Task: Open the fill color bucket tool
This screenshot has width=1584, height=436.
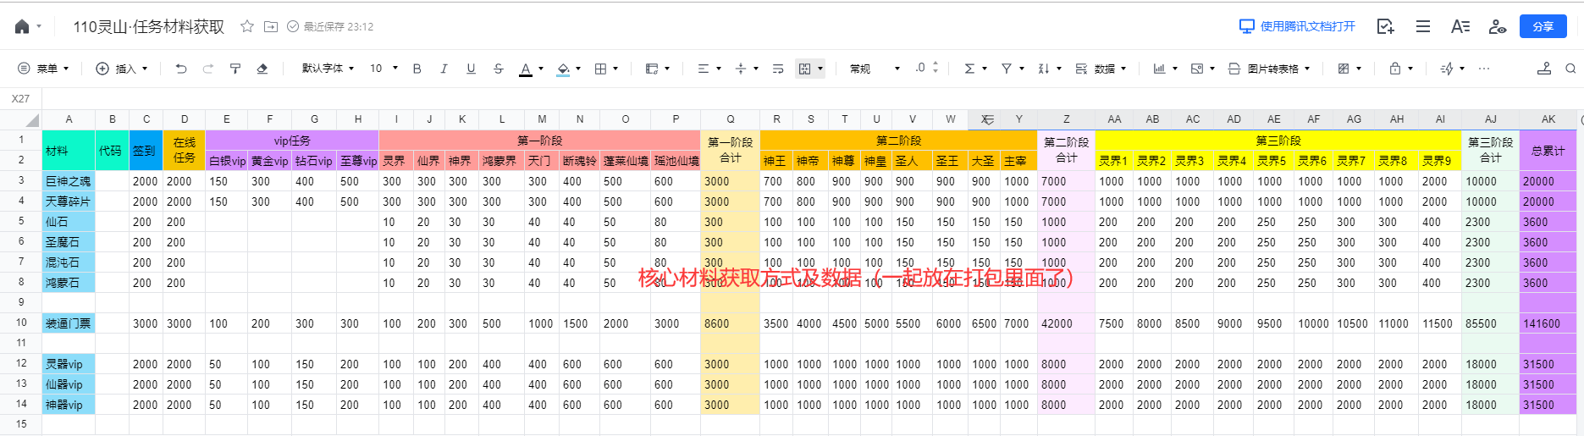Action: point(564,69)
